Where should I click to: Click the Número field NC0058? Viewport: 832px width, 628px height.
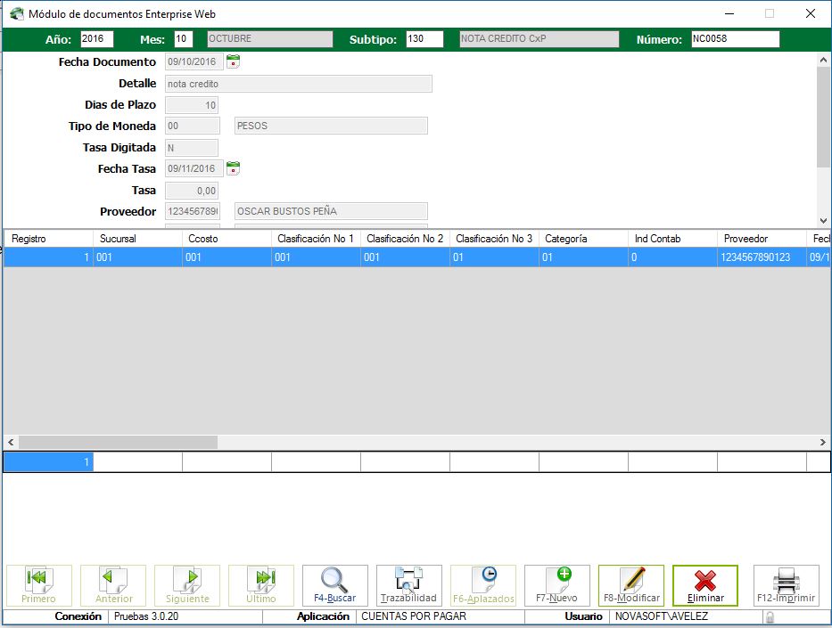(x=736, y=38)
